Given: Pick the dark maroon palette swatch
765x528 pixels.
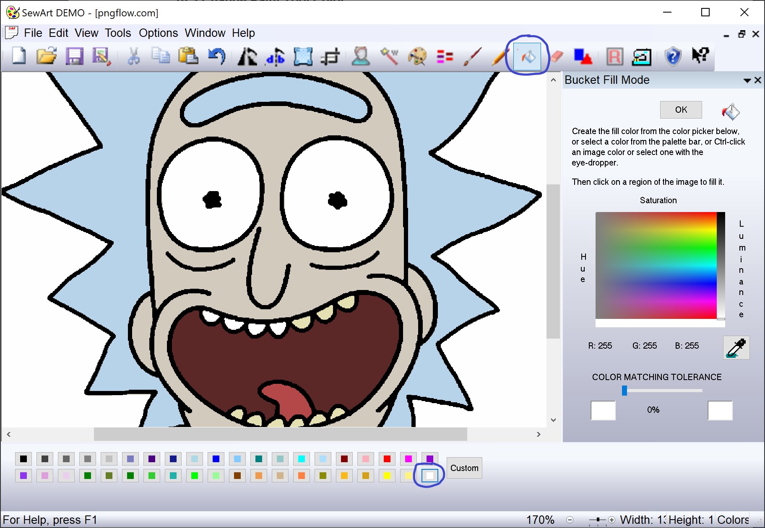Looking at the screenshot, I should click(x=344, y=459).
